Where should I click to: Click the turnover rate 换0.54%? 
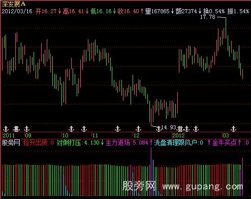click(214, 11)
